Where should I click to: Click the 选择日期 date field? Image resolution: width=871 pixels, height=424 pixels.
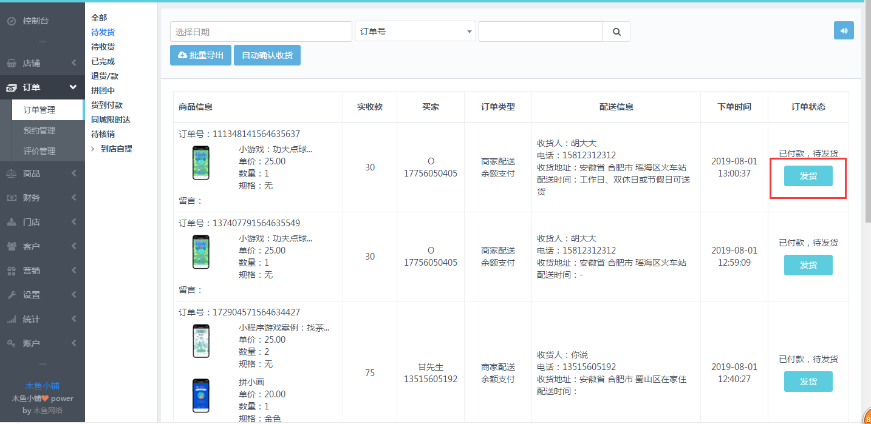(x=261, y=32)
